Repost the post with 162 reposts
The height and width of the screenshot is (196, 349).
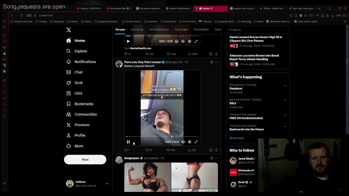(x=149, y=54)
